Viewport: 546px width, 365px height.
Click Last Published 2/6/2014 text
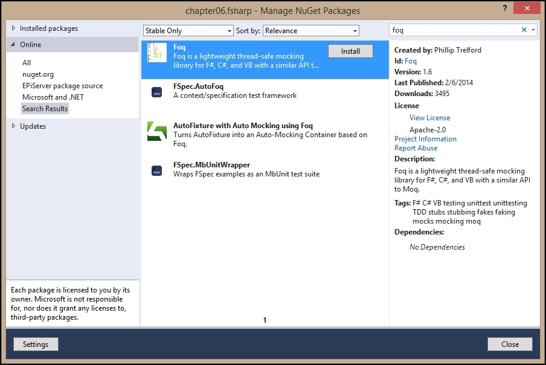(x=434, y=83)
